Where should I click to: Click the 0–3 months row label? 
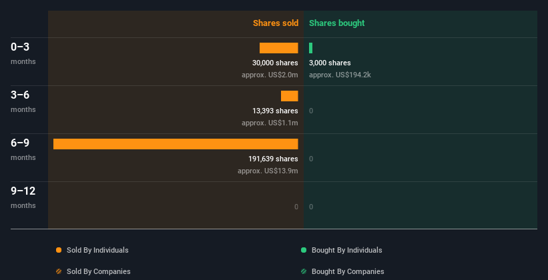[x=23, y=53]
